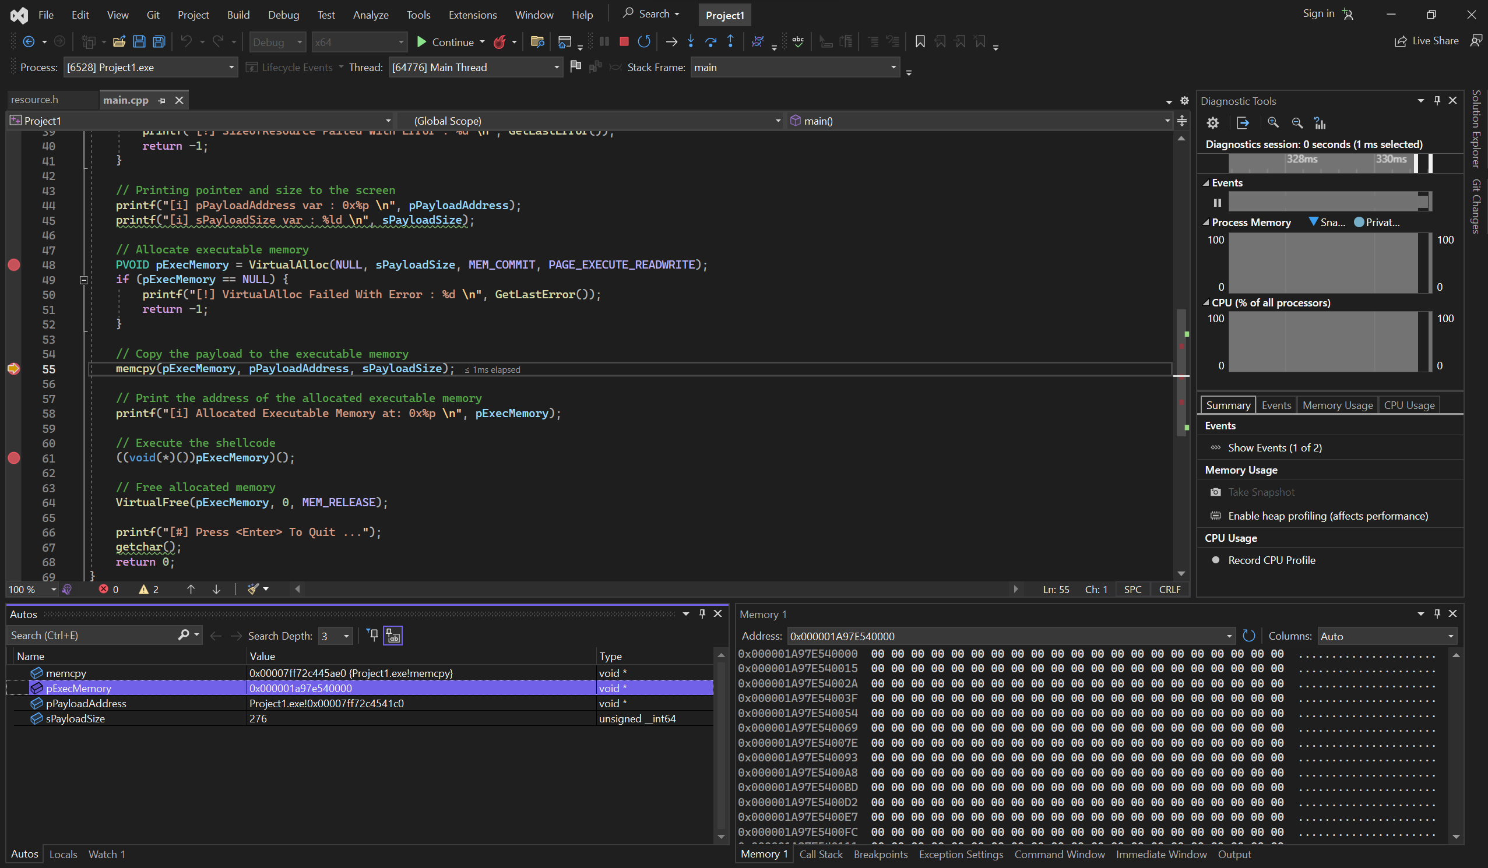
Task: Open the Stack Frame dropdown
Action: tap(795, 67)
